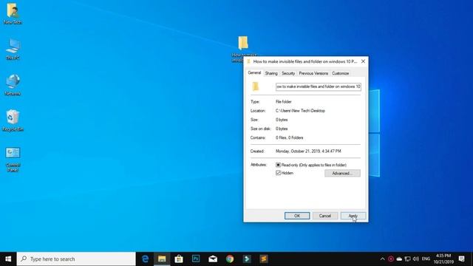Image resolution: width=473 pixels, height=266 pixels.
Task: Switch to the Security tab
Action: (x=288, y=73)
